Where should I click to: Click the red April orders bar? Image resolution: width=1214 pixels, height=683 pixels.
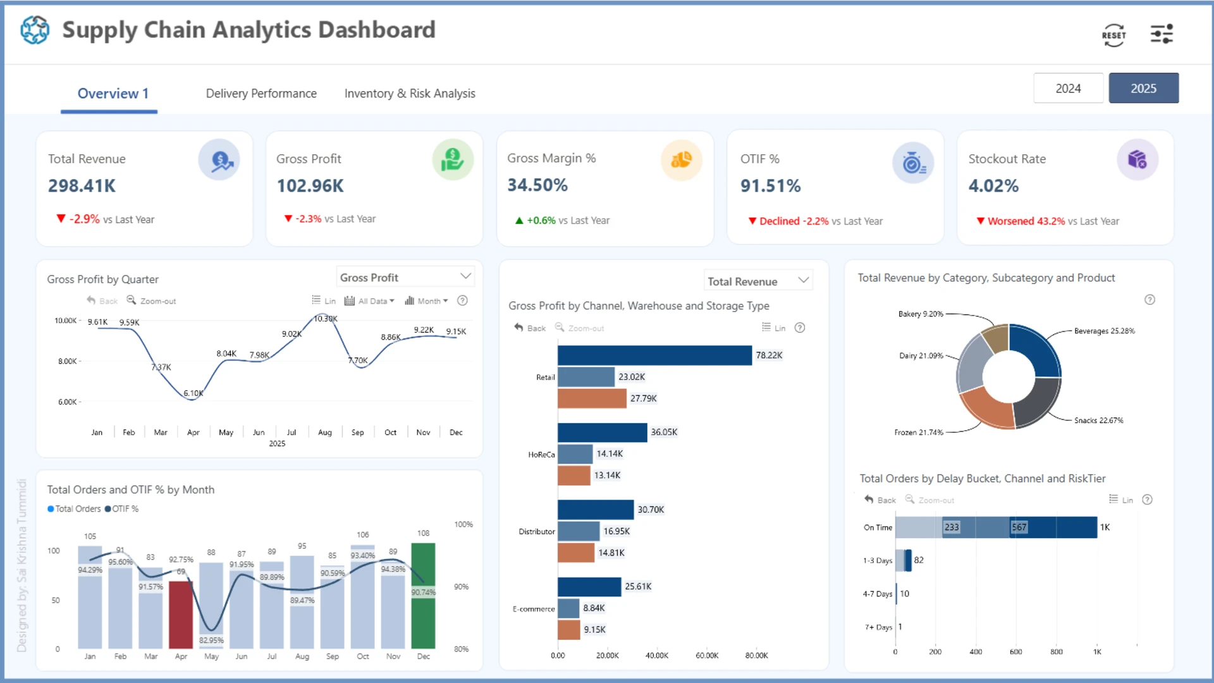click(x=181, y=614)
